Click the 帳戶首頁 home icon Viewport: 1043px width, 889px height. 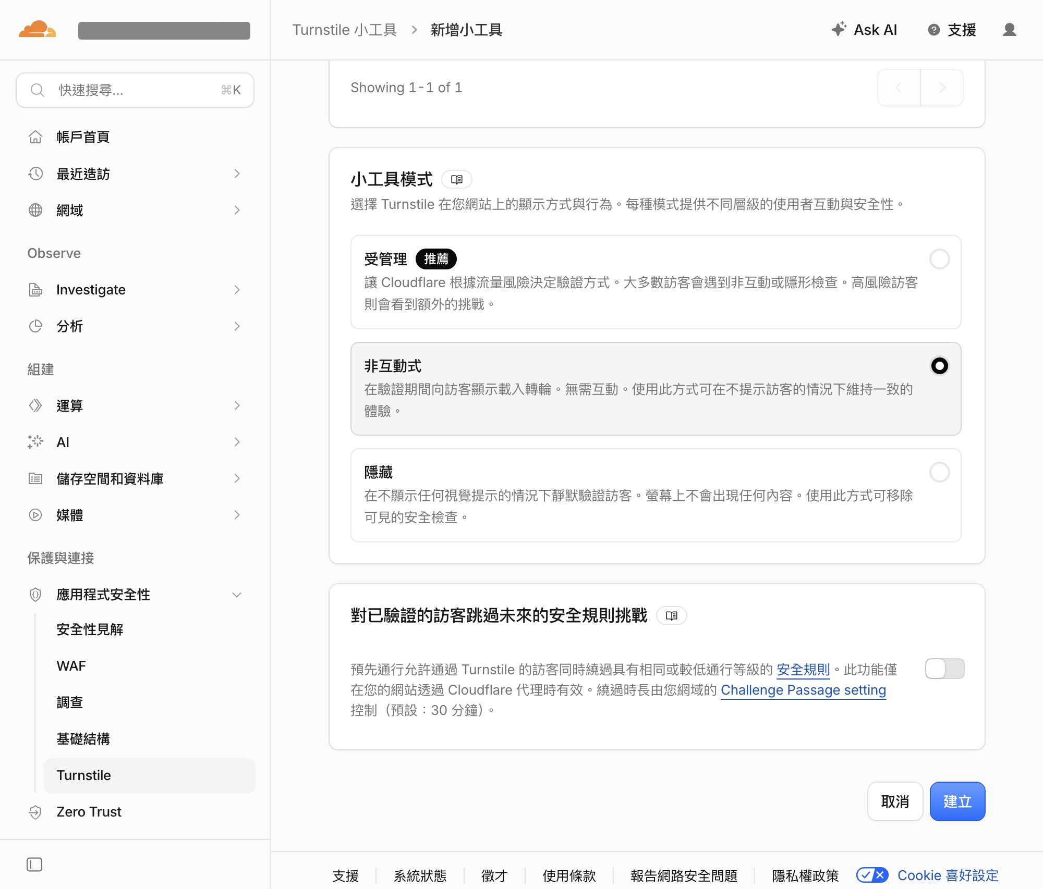(x=35, y=137)
